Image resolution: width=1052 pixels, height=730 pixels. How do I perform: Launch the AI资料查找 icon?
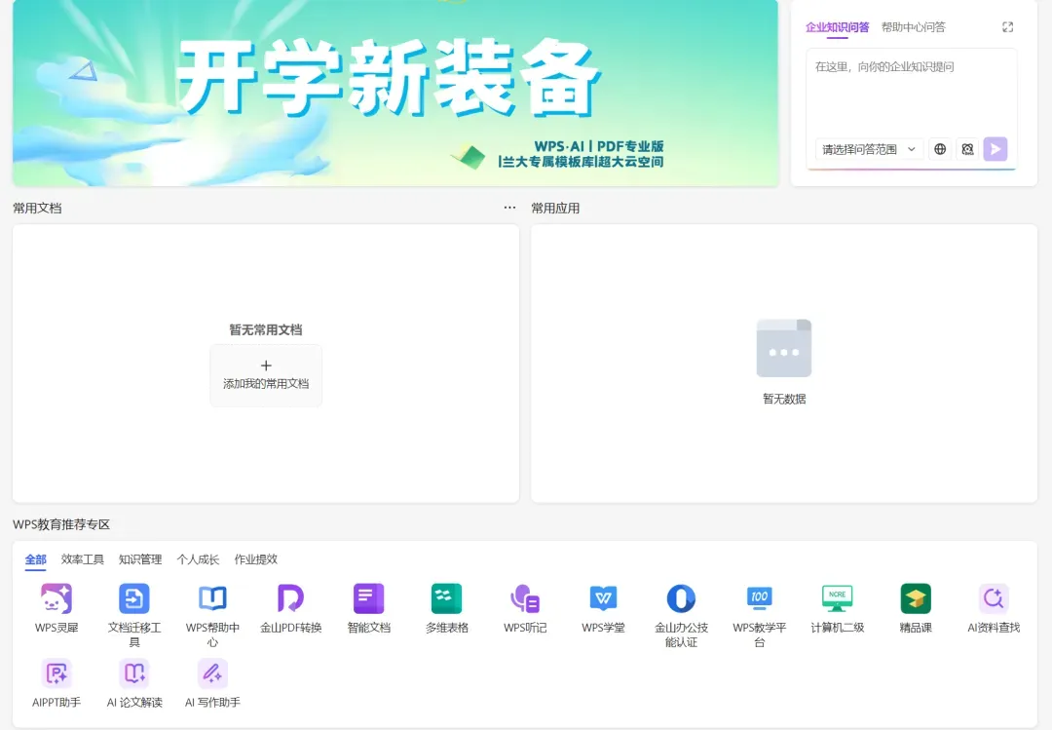pyautogui.click(x=994, y=598)
